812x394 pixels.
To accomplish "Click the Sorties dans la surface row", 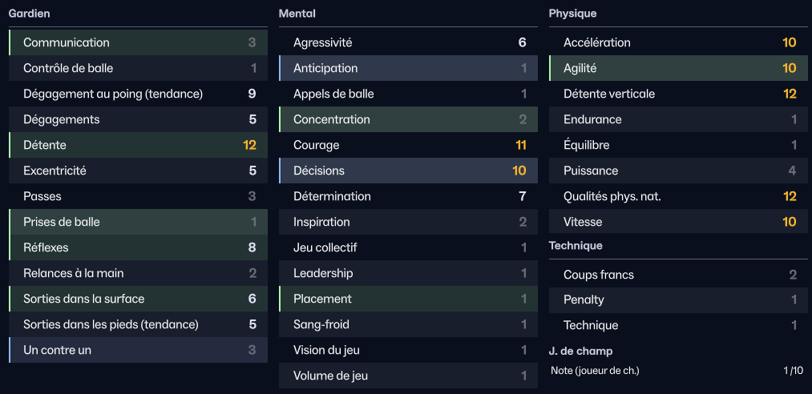I will pos(138,299).
